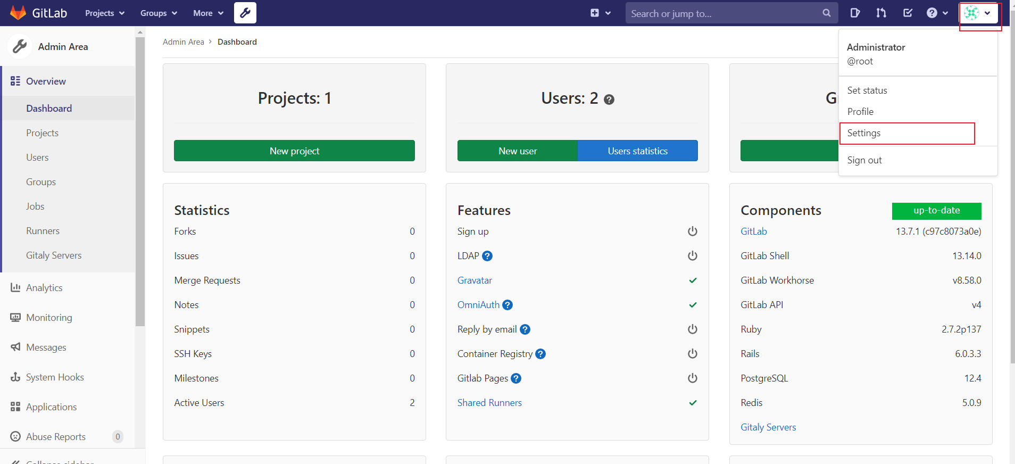Expand the More dropdown in navbar
Viewport: 1015px width, 464px height.
(x=208, y=13)
